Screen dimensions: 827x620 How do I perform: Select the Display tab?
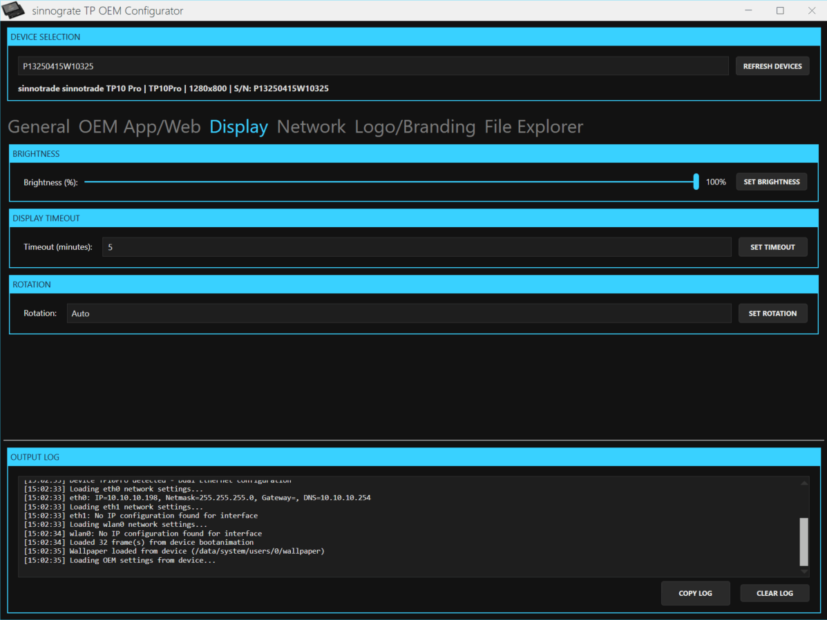click(238, 126)
